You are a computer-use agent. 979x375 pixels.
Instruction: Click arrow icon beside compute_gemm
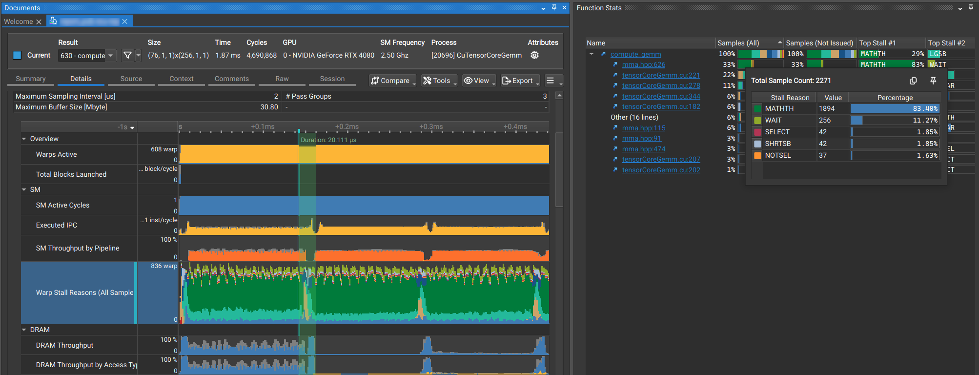tap(603, 54)
